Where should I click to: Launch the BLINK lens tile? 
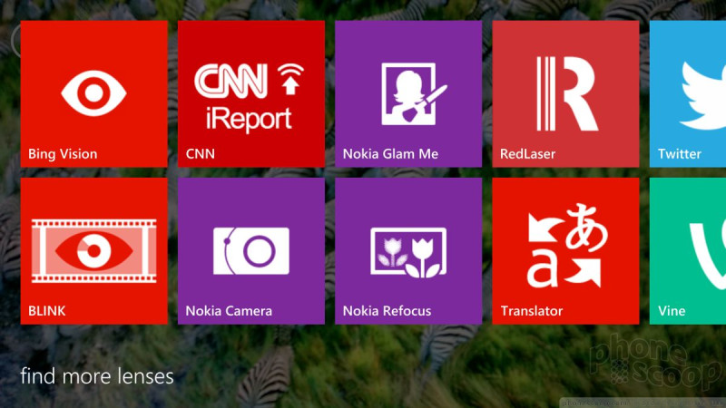tap(94, 251)
